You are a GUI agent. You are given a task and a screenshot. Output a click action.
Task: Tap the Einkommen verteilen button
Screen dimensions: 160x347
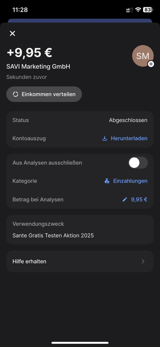[x=44, y=94]
